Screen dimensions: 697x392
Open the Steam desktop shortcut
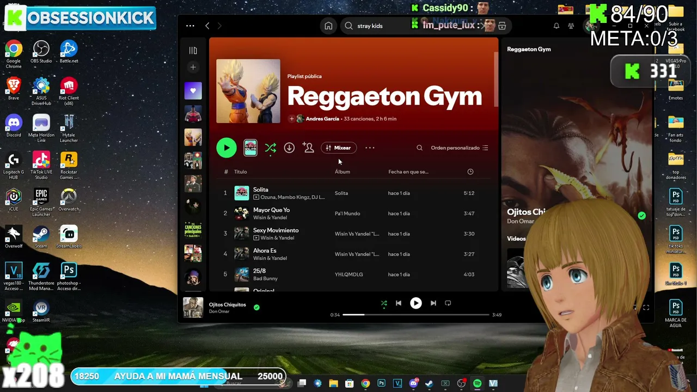pyautogui.click(x=41, y=237)
